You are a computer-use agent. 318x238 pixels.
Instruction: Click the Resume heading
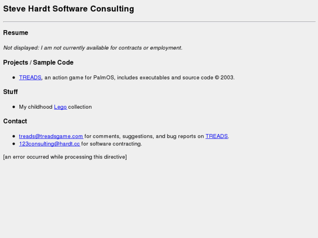16,33
